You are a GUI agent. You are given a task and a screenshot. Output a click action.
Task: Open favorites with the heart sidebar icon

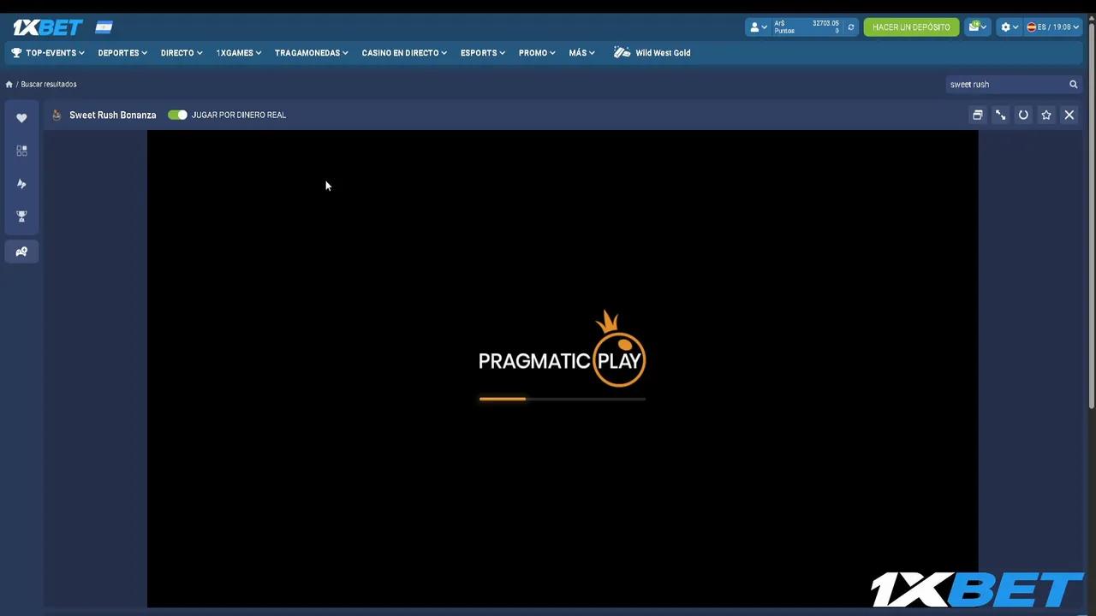[x=21, y=118]
